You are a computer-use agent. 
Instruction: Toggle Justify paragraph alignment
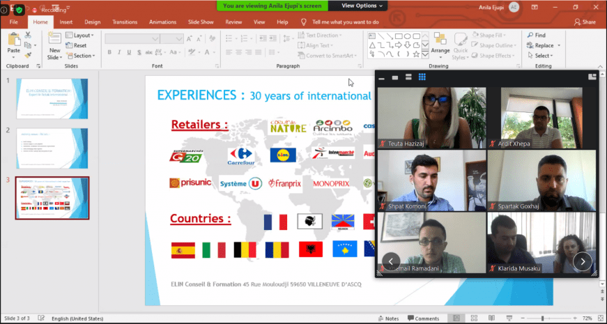[259, 52]
